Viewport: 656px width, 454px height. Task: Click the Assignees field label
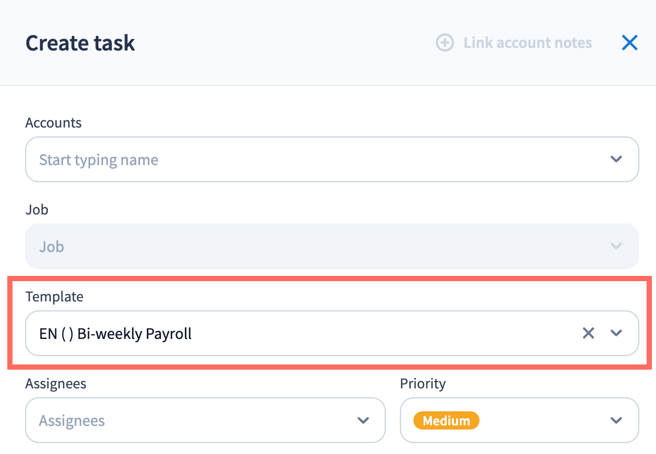(56, 384)
